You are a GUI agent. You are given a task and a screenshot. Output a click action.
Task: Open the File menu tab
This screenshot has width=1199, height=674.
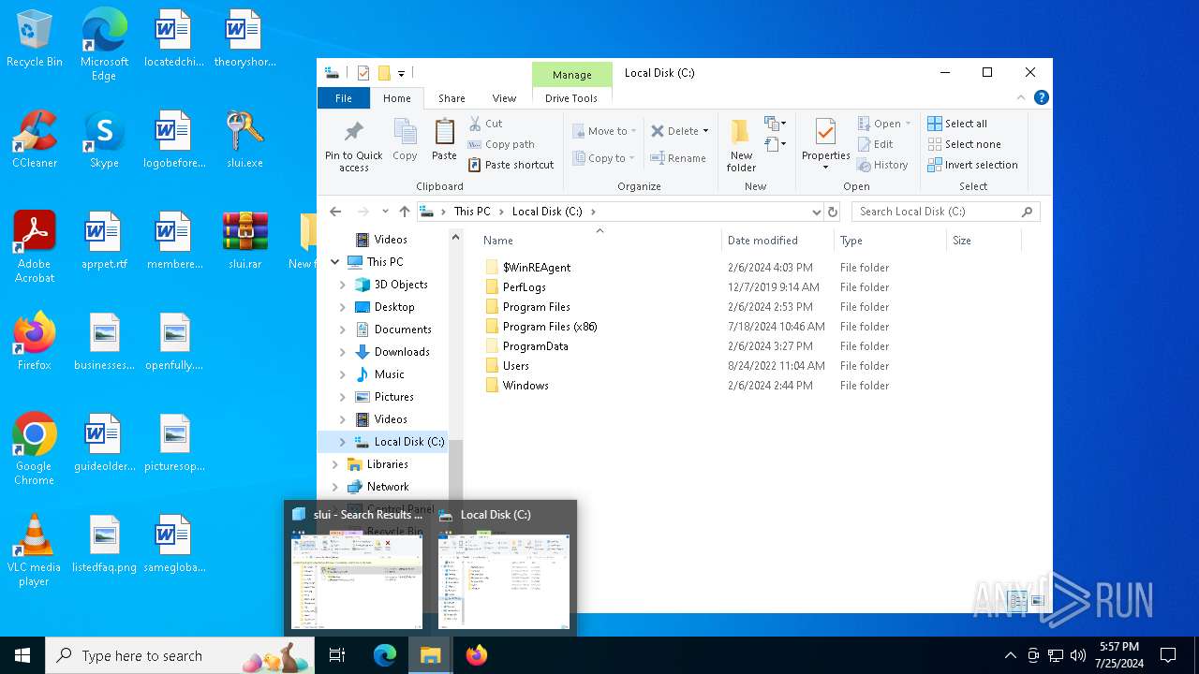(x=344, y=98)
